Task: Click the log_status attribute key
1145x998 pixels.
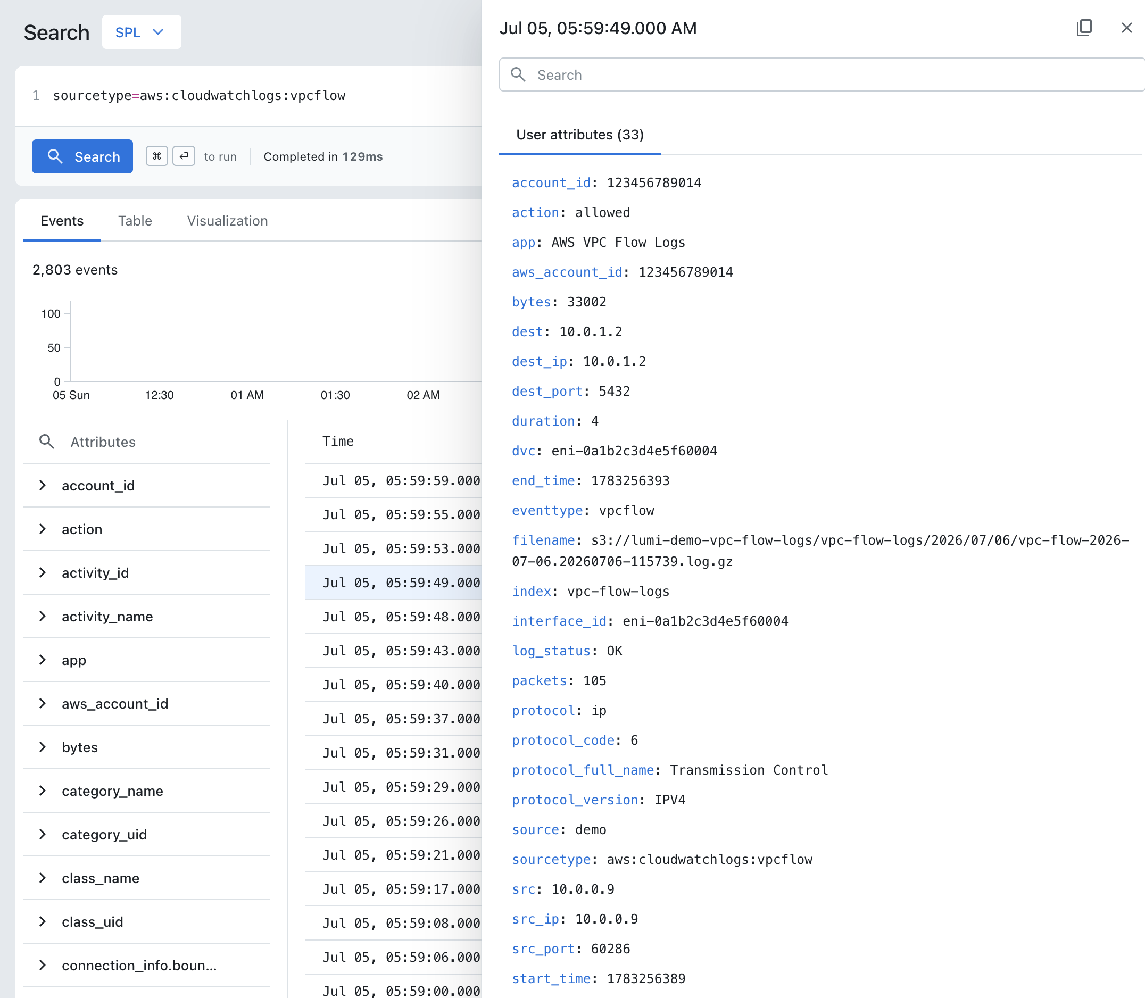Action: 551,651
